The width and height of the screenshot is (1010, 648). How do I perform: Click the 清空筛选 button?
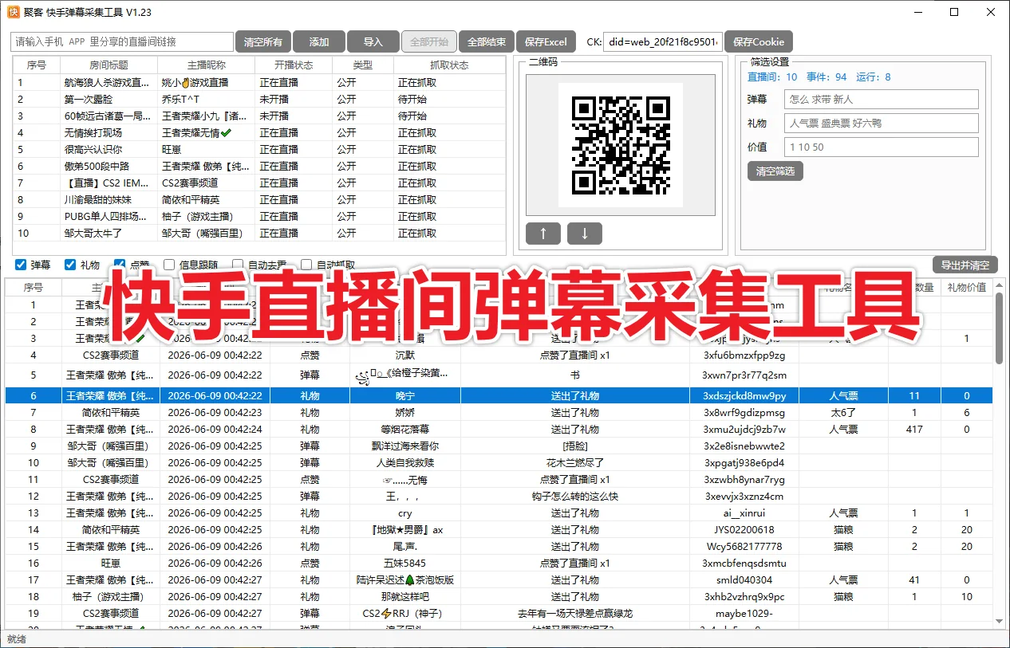point(775,171)
